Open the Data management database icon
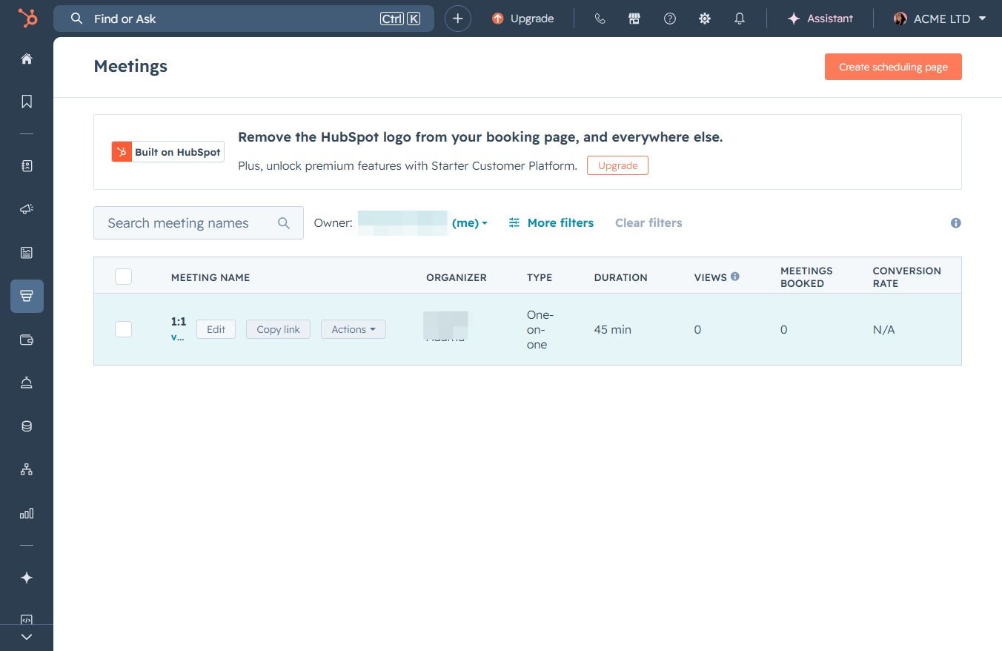The image size is (1002, 651). coord(27,426)
